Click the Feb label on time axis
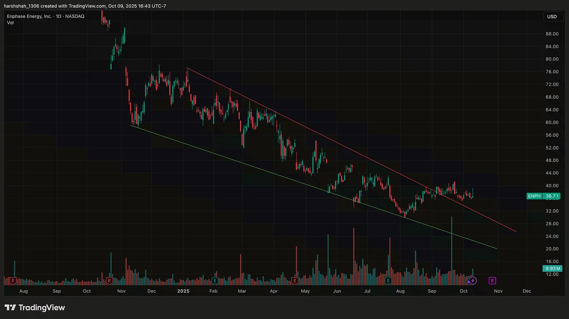Screen dimensions: 569x319 (213, 291)
